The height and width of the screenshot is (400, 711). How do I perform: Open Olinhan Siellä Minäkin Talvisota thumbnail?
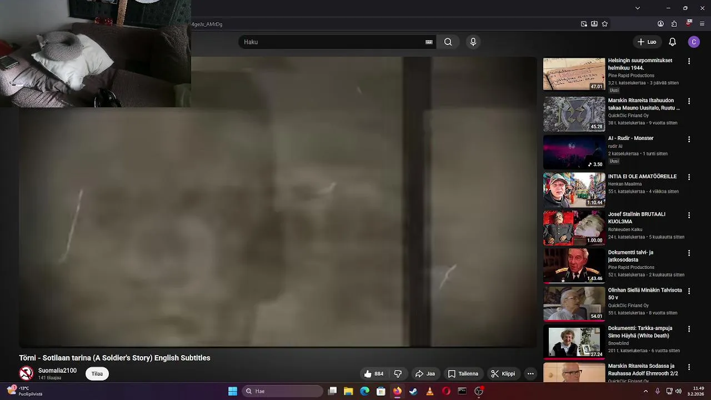(x=574, y=303)
